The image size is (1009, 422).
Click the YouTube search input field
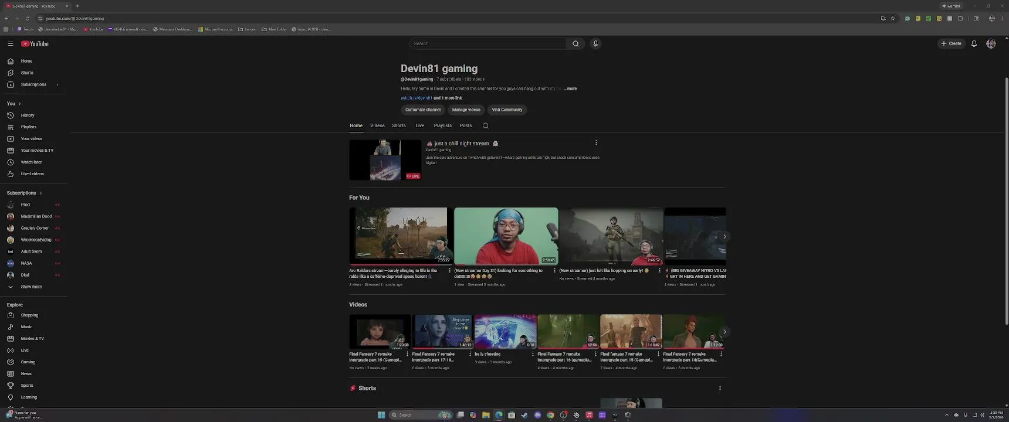488,43
